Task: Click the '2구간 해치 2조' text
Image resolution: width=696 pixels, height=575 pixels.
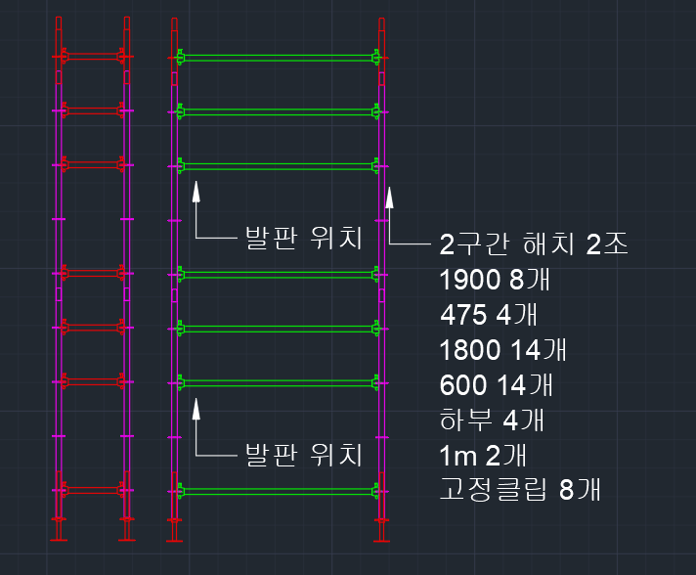Action: (x=534, y=243)
